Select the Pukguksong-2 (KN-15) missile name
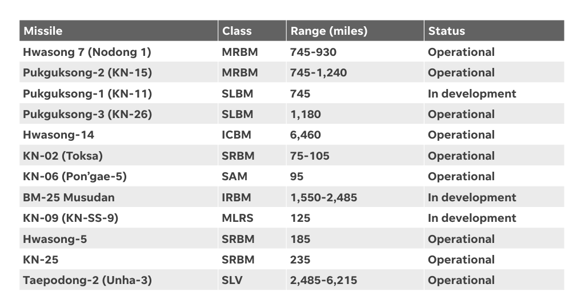585x292 pixels. (87, 72)
